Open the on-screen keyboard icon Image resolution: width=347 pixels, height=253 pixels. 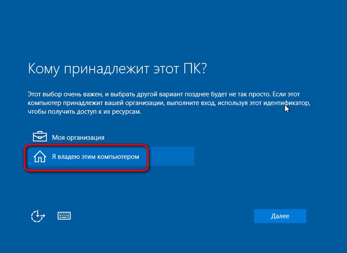pyautogui.click(x=64, y=216)
